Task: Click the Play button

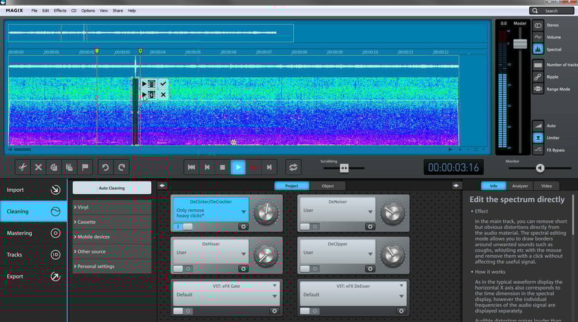Action: point(238,167)
